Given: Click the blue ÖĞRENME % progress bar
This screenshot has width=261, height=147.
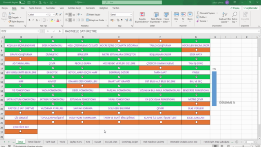Looking at the screenshot, I should pos(214,89).
